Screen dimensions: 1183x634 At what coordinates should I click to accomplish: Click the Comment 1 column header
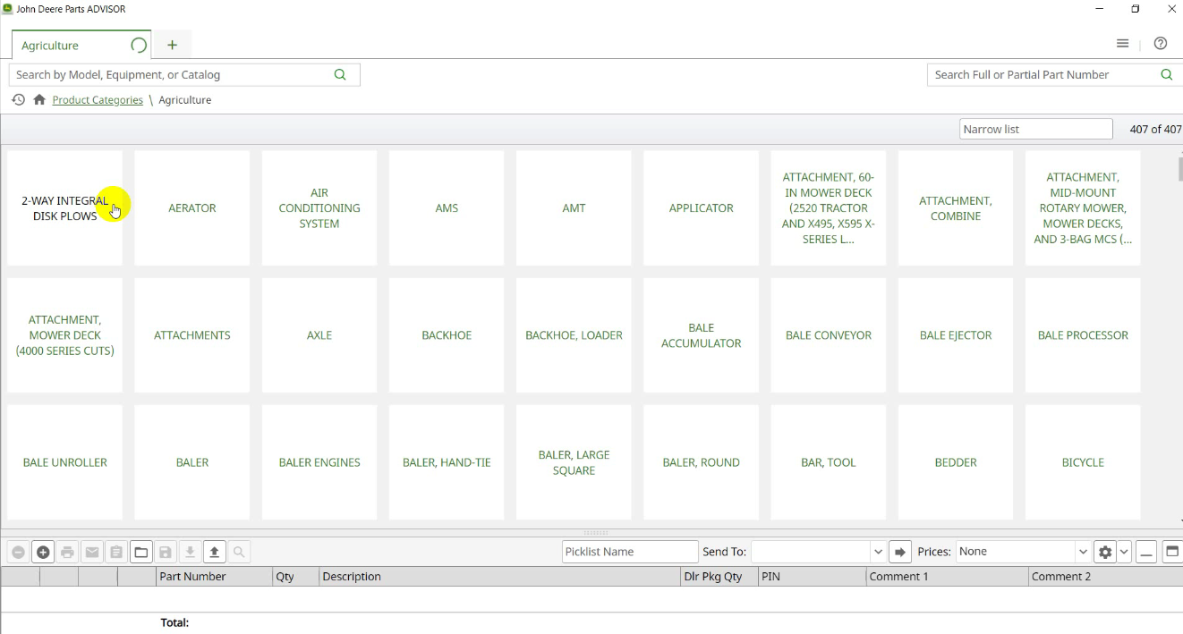click(x=948, y=577)
